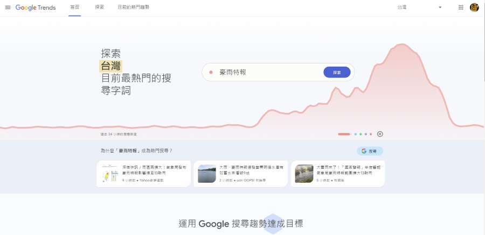The image size is (485, 235).
Task: Open the hamburger main menu
Action: (8, 8)
